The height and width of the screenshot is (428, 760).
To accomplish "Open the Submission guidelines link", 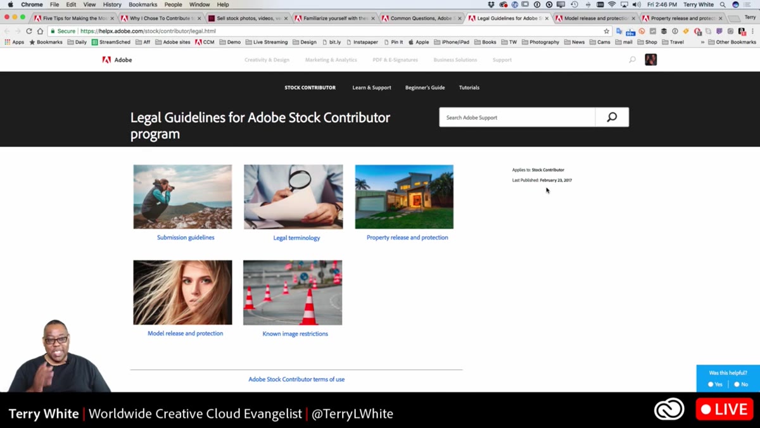I will (186, 237).
